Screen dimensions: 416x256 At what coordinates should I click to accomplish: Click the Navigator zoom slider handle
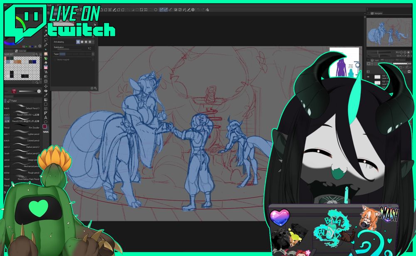click(379, 52)
